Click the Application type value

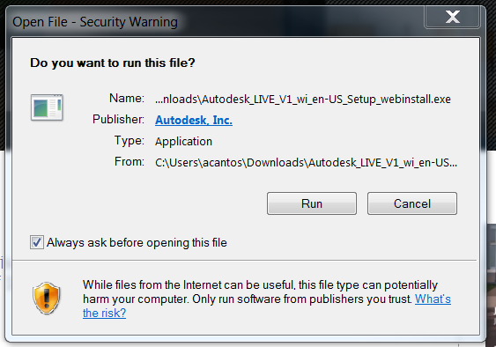pos(183,142)
